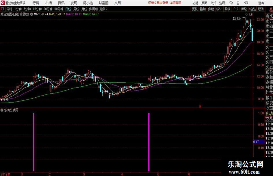Click the MA10: 20.02 indicator value
The image size is (273, 176).
pyautogui.click(x=57, y=14)
